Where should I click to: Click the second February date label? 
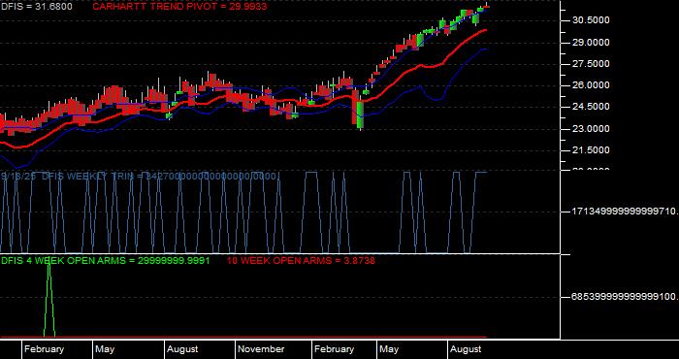pos(334,349)
